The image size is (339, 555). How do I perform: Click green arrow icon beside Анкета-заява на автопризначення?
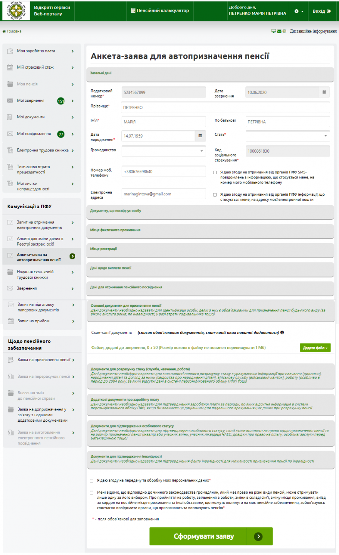(x=72, y=256)
